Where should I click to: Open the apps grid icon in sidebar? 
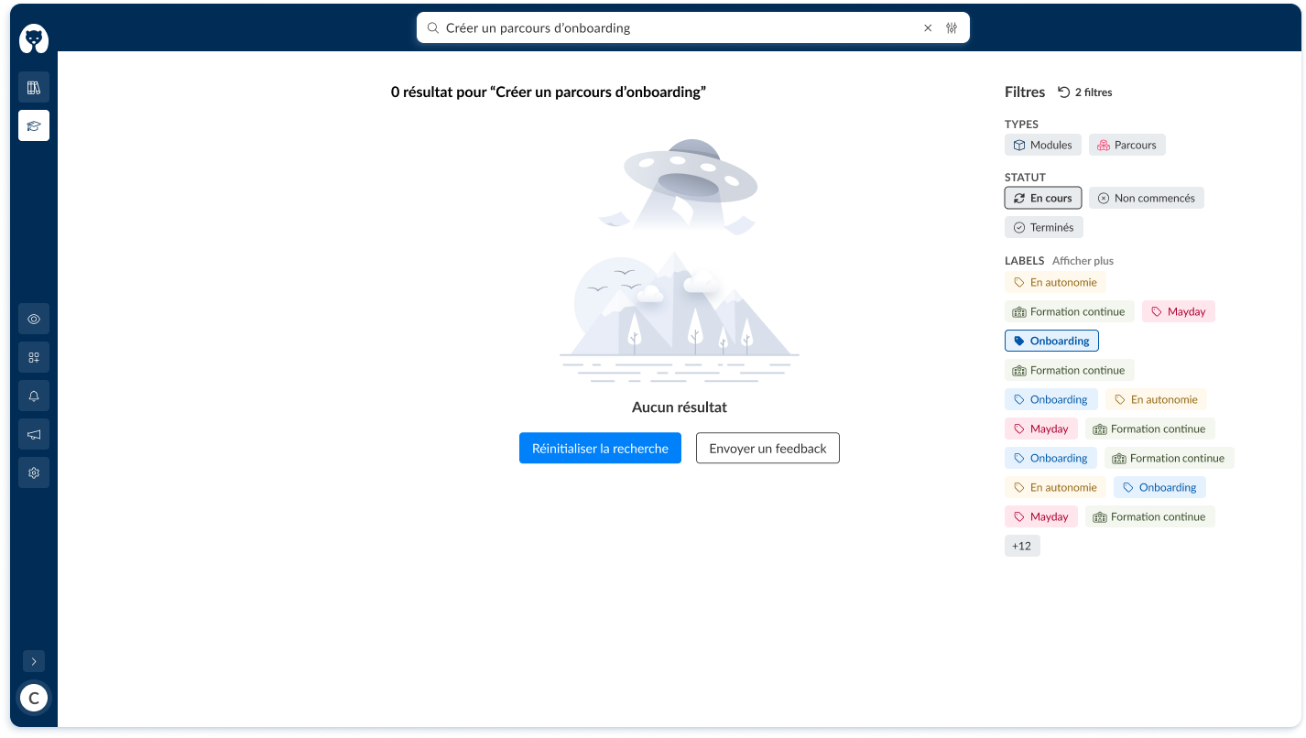[x=34, y=357]
